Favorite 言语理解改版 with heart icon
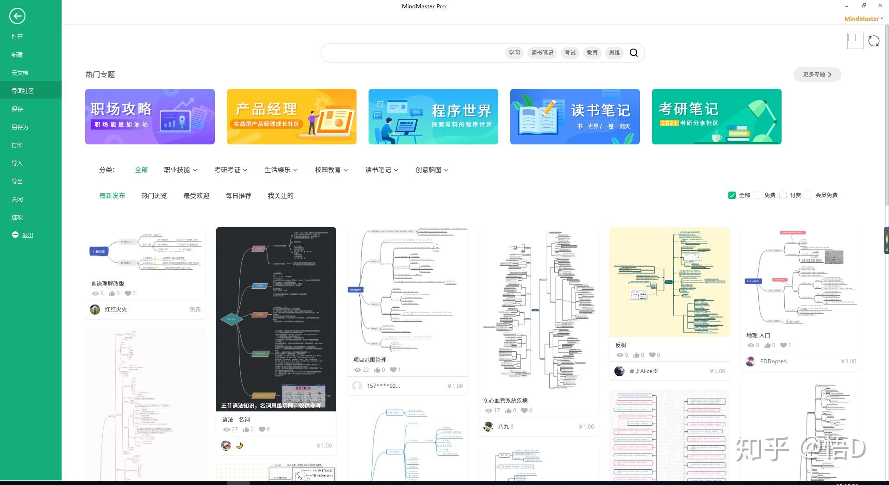The width and height of the screenshot is (889, 485). [127, 293]
